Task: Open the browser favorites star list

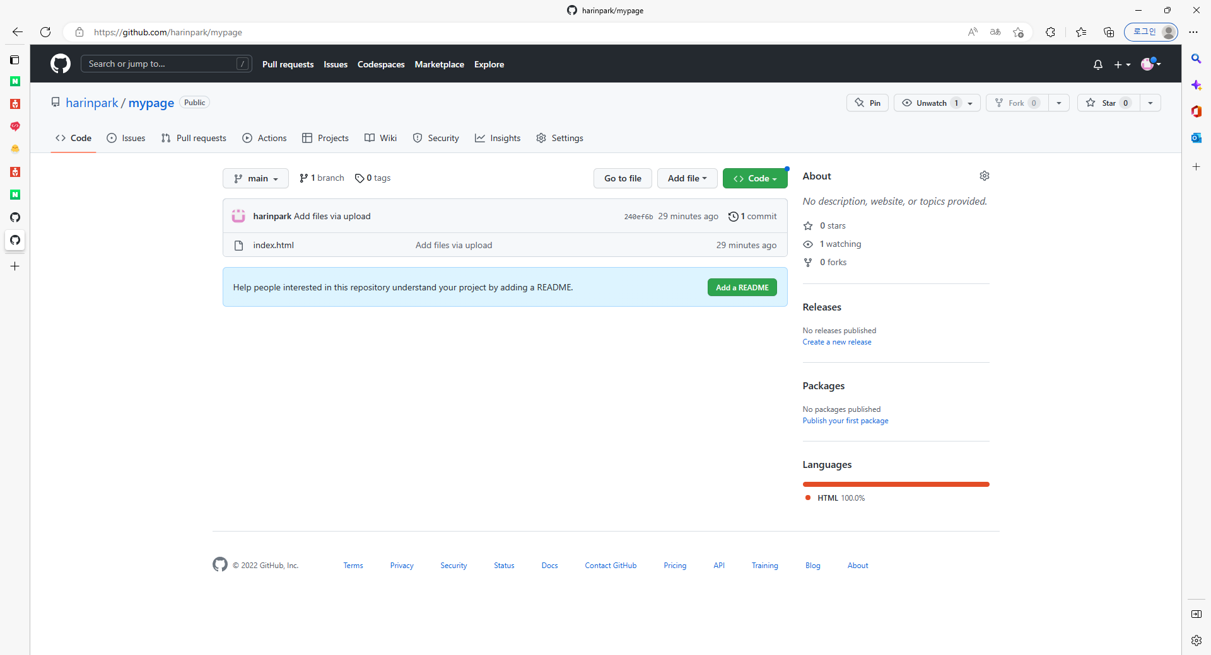Action: pyautogui.click(x=1081, y=32)
